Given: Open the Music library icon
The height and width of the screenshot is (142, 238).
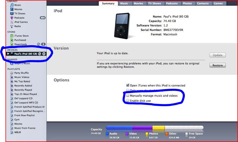Looking at the screenshot, I should pyautogui.click(x=12, y=5).
